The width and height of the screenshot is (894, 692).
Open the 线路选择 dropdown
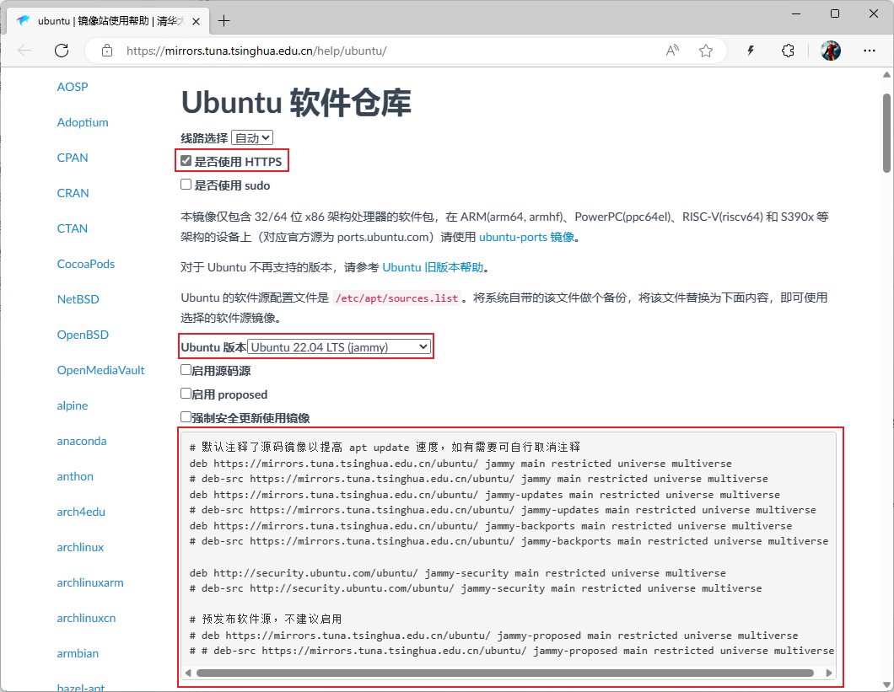(252, 138)
